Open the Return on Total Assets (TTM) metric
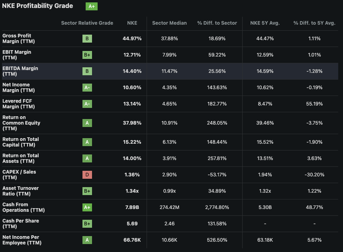Viewport: 343px width, 252px height. pyautogui.click(x=20, y=158)
